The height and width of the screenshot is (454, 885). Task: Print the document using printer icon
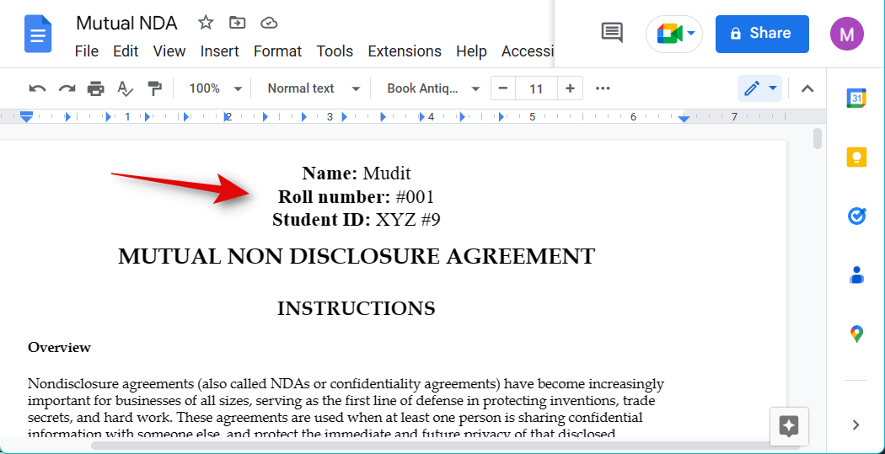96,88
